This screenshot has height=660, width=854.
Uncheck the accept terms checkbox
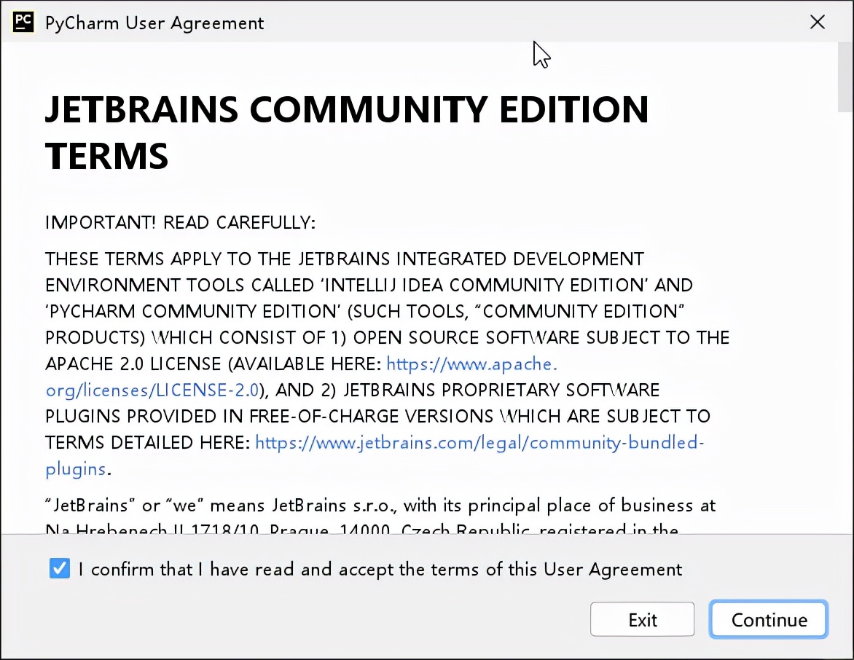[x=60, y=569]
